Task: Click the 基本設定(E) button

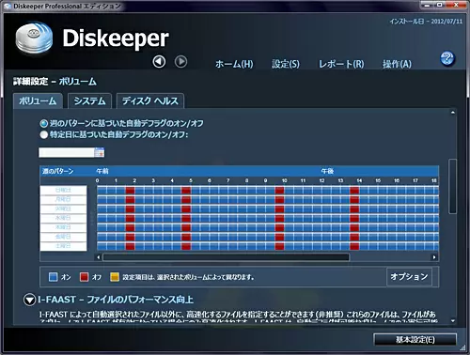Action: click(x=415, y=339)
